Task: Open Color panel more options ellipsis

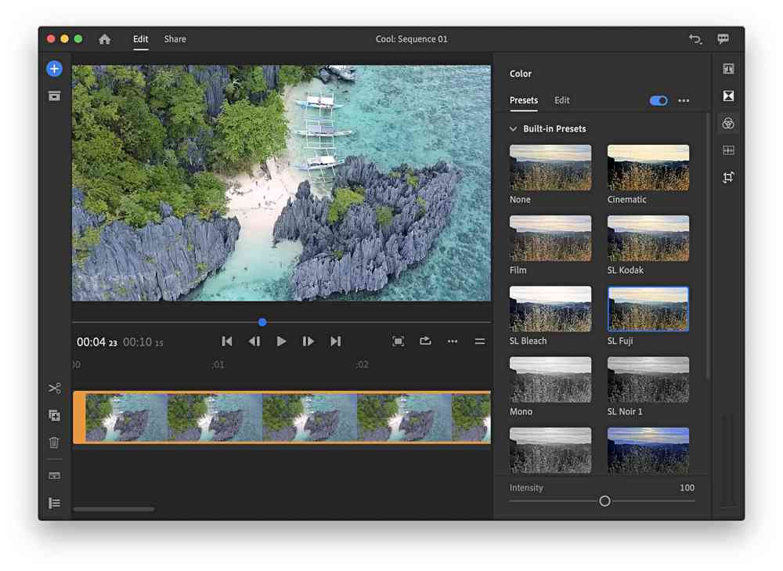Action: pos(684,100)
